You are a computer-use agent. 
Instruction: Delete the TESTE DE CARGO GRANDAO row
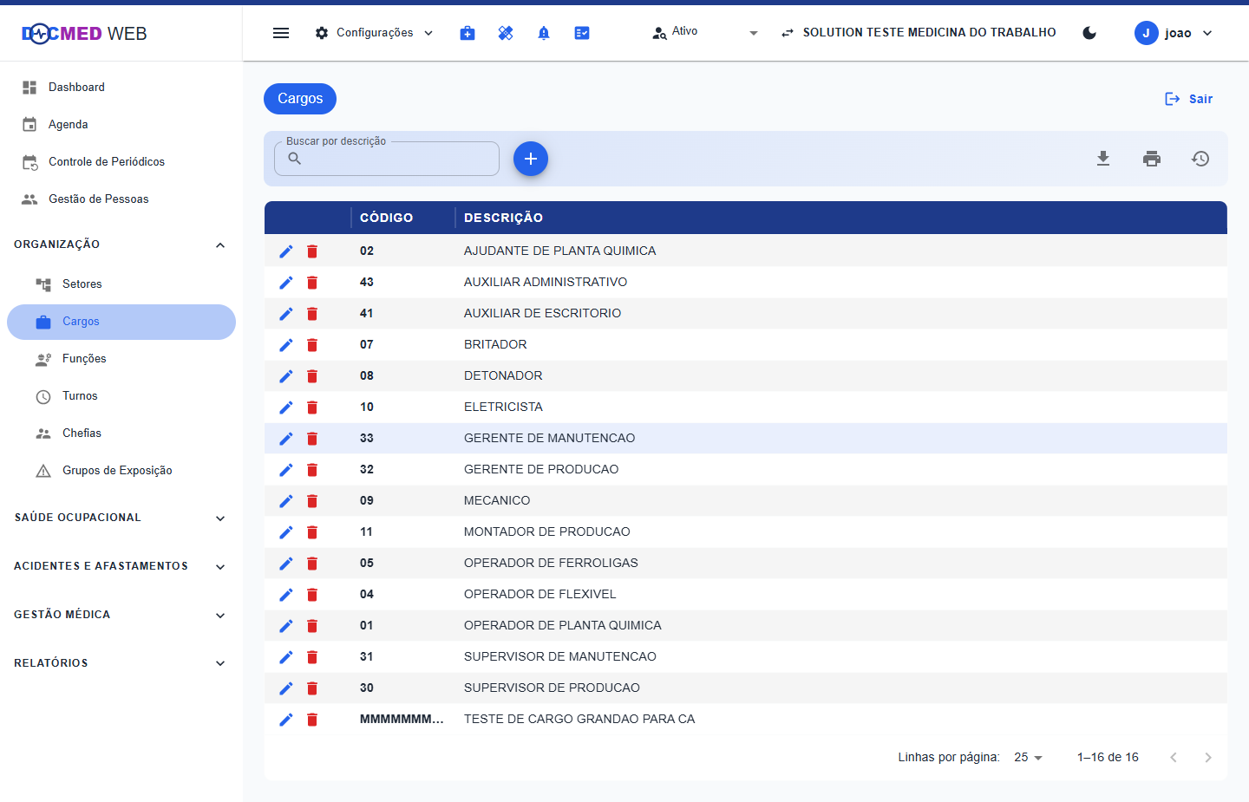[312, 720]
